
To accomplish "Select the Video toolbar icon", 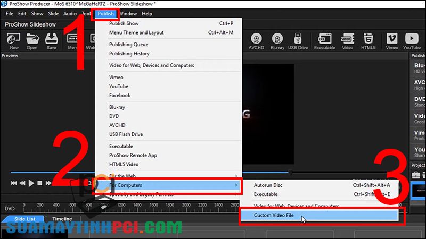I will point(348,41).
